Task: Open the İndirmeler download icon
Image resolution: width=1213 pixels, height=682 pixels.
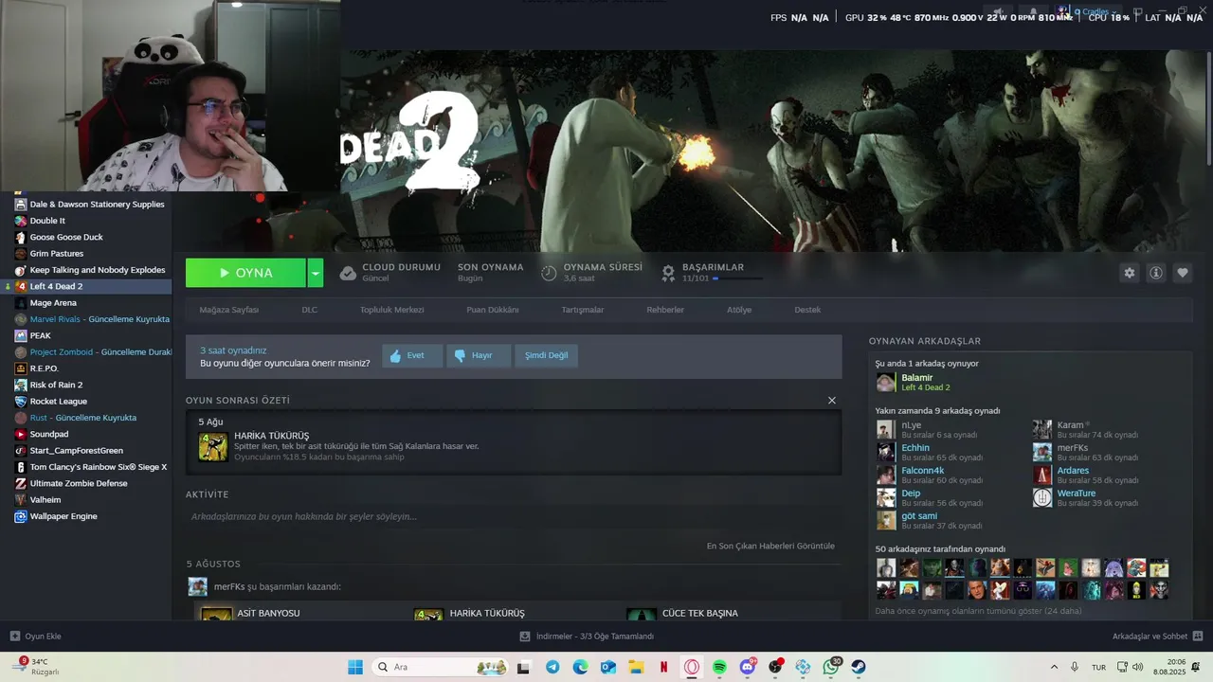Action: (525, 637)
